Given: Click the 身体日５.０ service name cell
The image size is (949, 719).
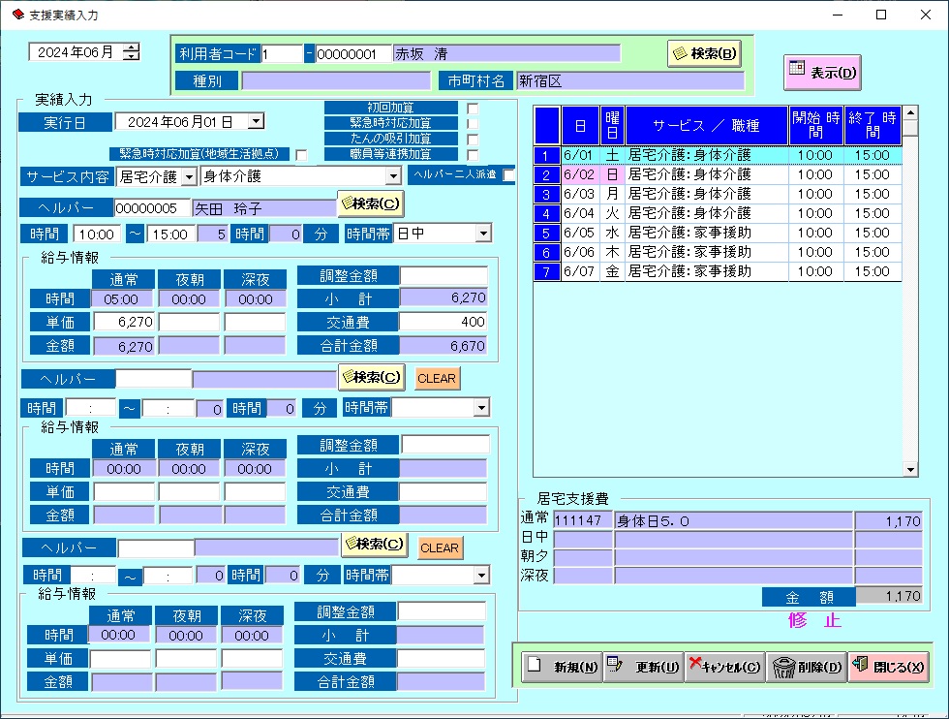Looking at the screenshot, I should coord(734,521).
